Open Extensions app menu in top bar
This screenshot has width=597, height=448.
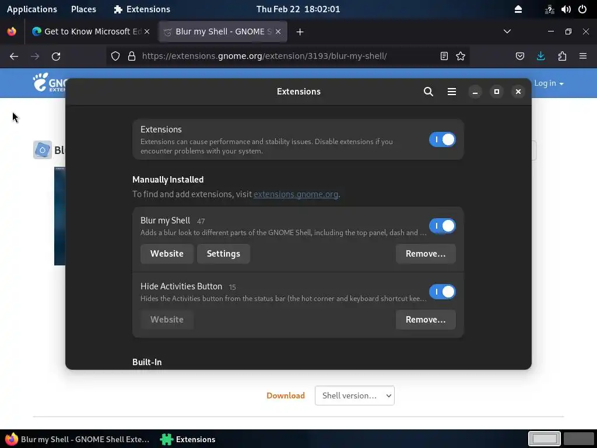tap(142, 9)
